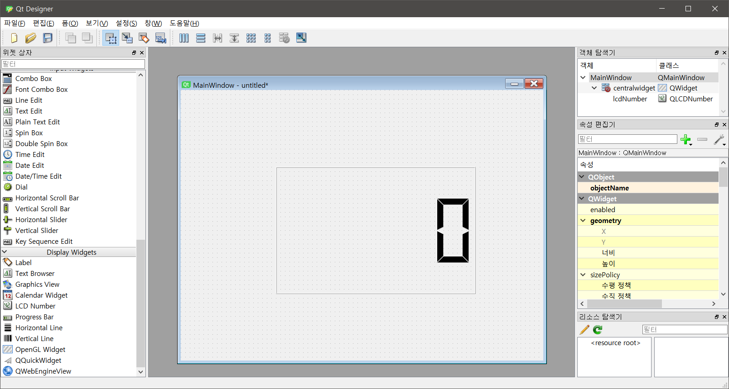Click the resource browser filter field
729x389 pixels.
(x=685, y=330)
